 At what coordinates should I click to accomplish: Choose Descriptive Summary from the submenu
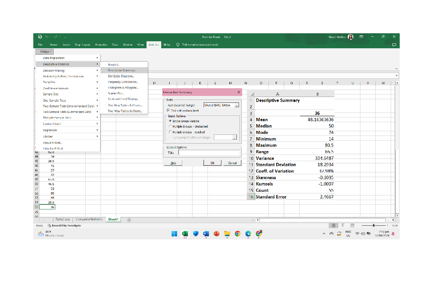[122, 70]
